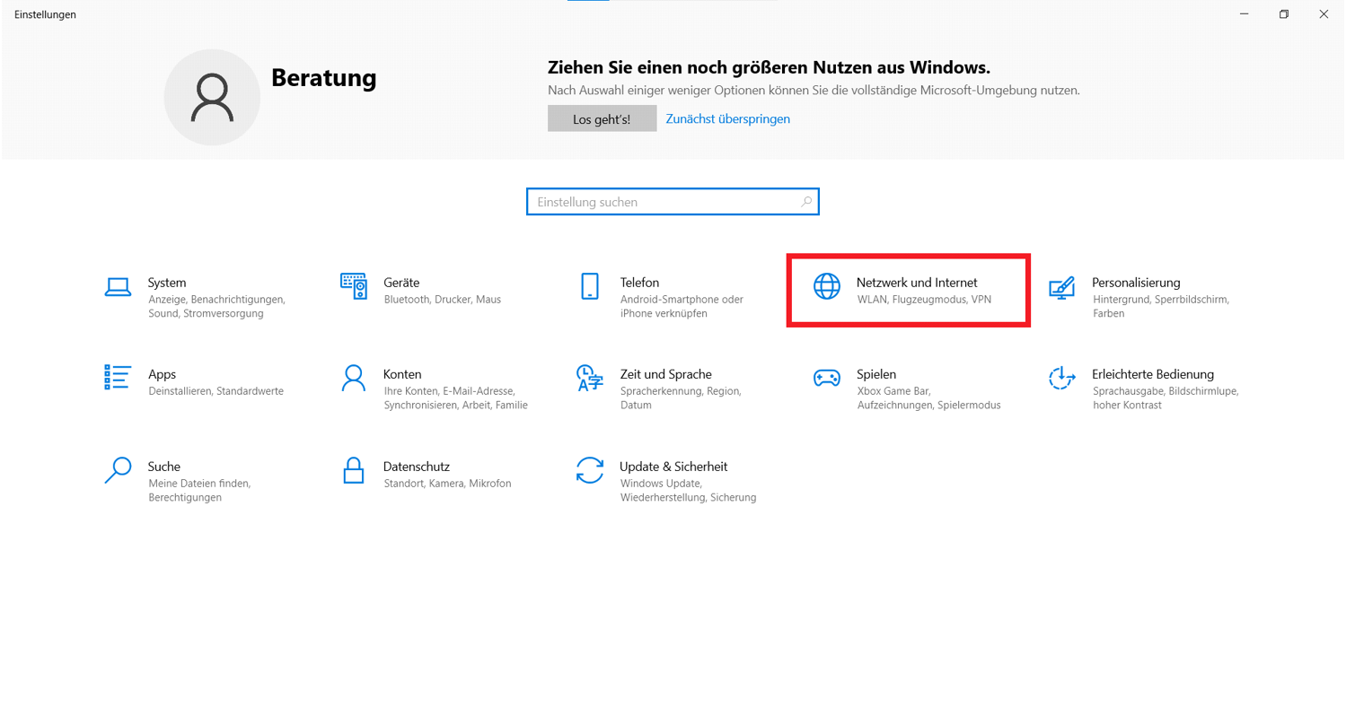Focus the "Einstellung suchen" search field
The height and width of the screenshot is (716, 1346).
[664, 202]
